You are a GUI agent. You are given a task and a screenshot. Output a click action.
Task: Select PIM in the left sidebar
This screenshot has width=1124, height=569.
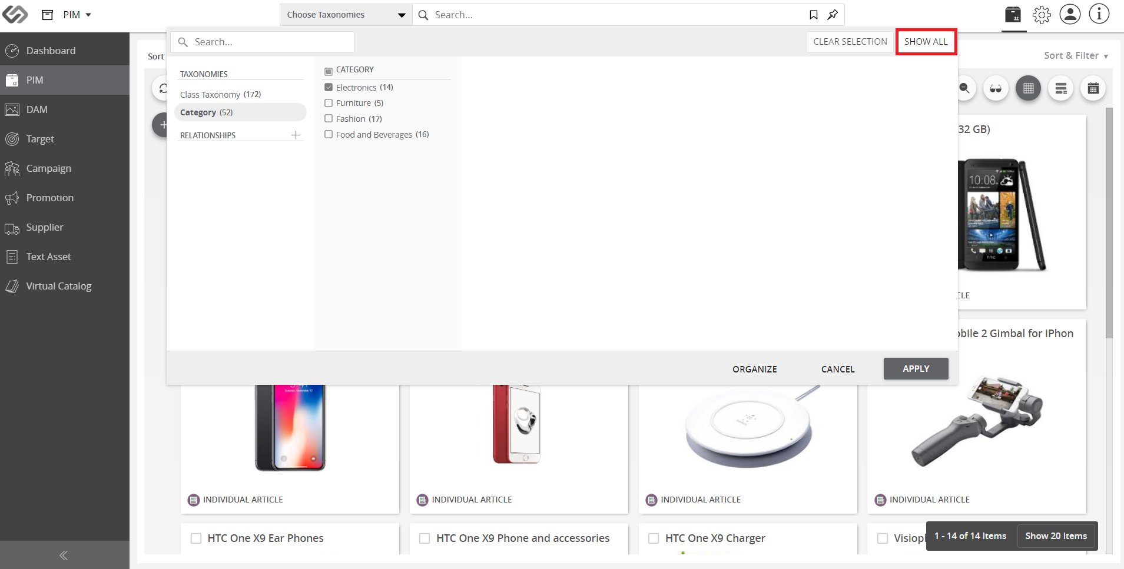(x=65, y=80)
